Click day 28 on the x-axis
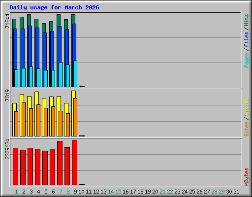Image resolution: width=252 pixels, height=197 pixels. (214, 192)
